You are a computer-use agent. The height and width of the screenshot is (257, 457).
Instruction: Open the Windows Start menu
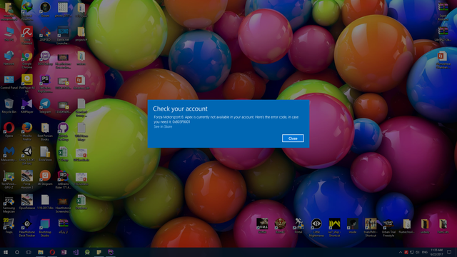click(5, 252)
